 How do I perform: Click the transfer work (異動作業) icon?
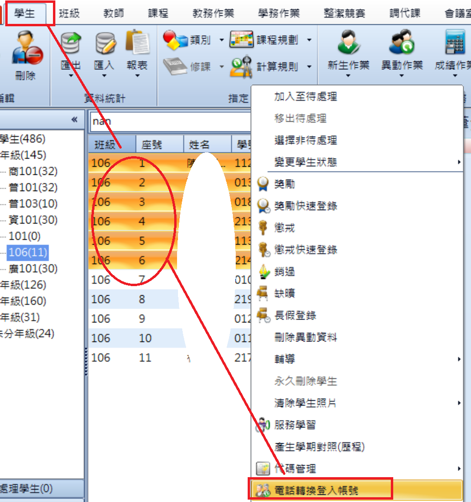402,42
